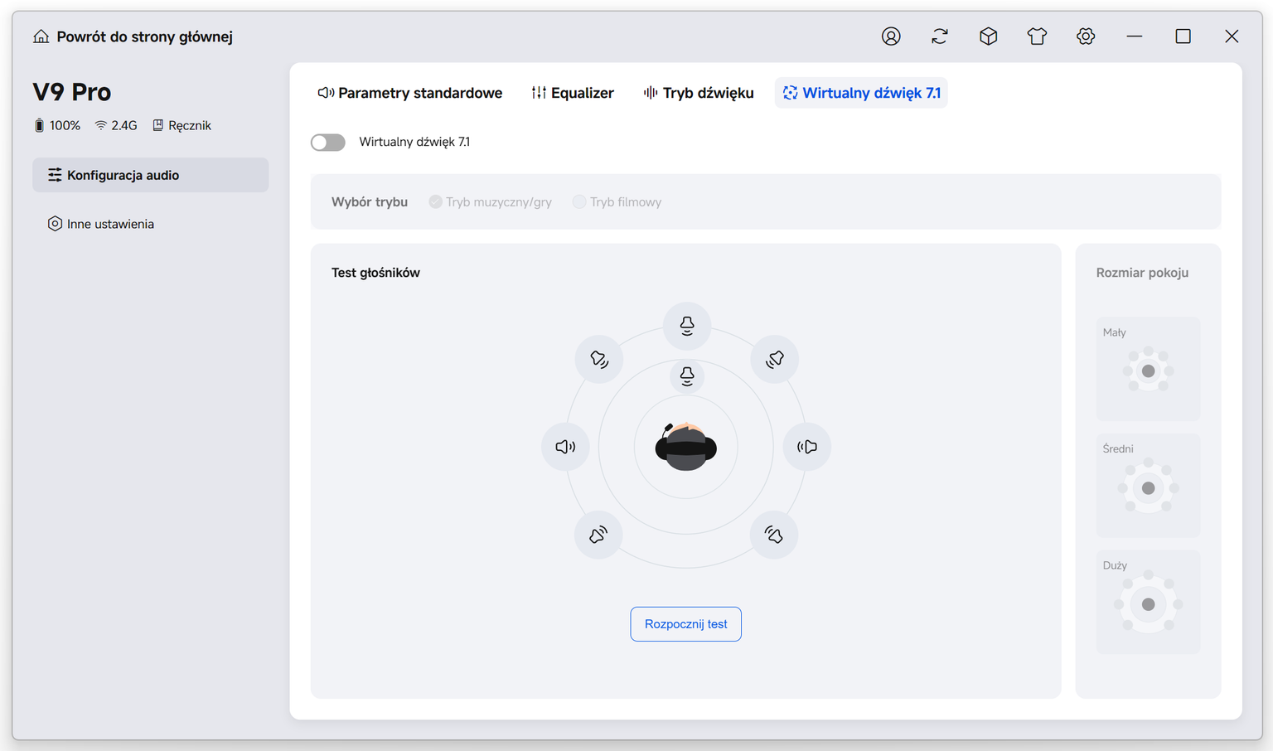Open the Tryb dźwięku tab
This screenshot has height=751, width=1273.
click(x=699, y=93)
